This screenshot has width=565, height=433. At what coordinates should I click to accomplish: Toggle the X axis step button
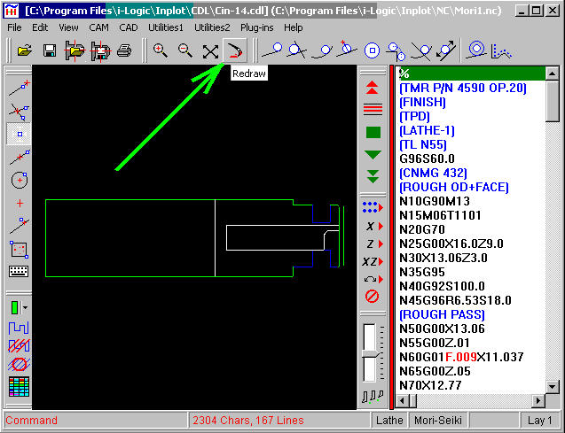[x=373, y=226]
